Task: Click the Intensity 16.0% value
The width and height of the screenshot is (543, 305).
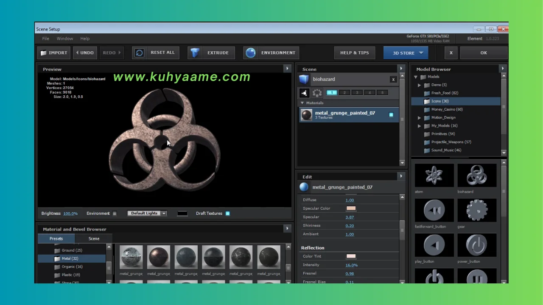Action: (x=351, y=265)
